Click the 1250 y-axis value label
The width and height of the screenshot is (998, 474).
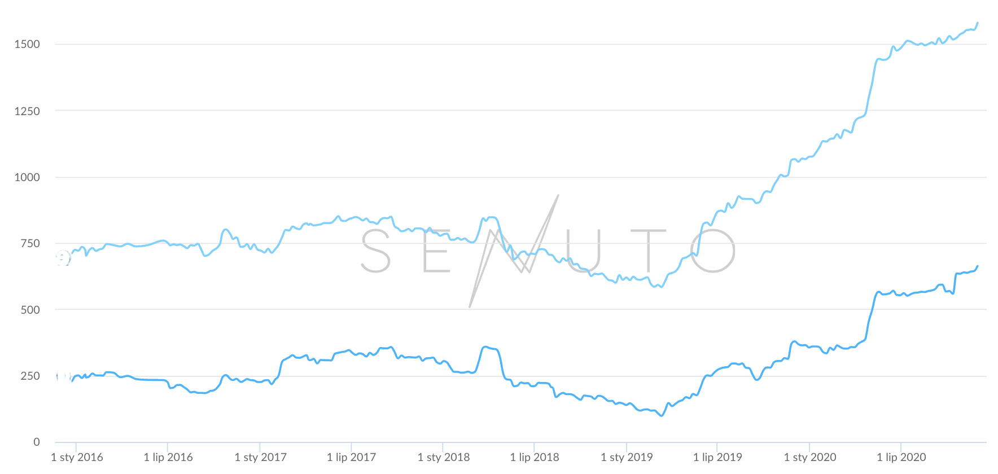pos(27,111)
